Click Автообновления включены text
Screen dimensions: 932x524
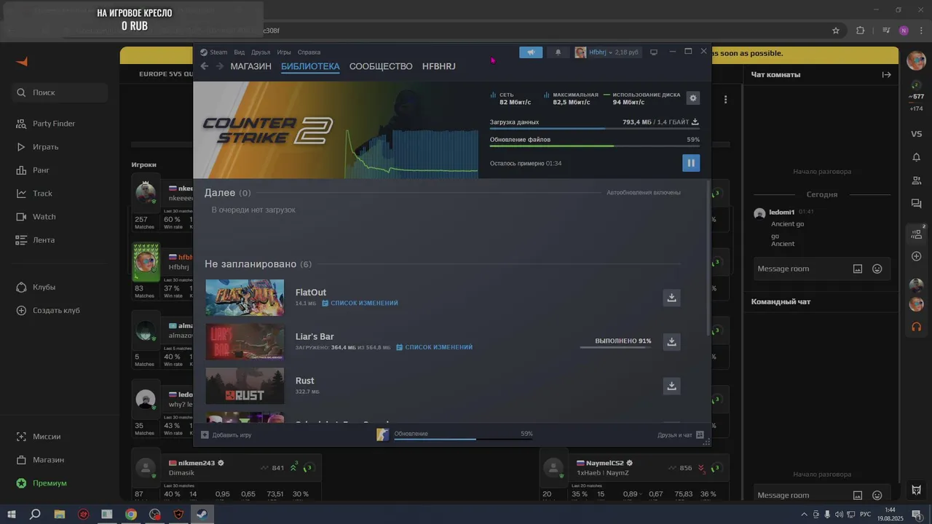644,193
